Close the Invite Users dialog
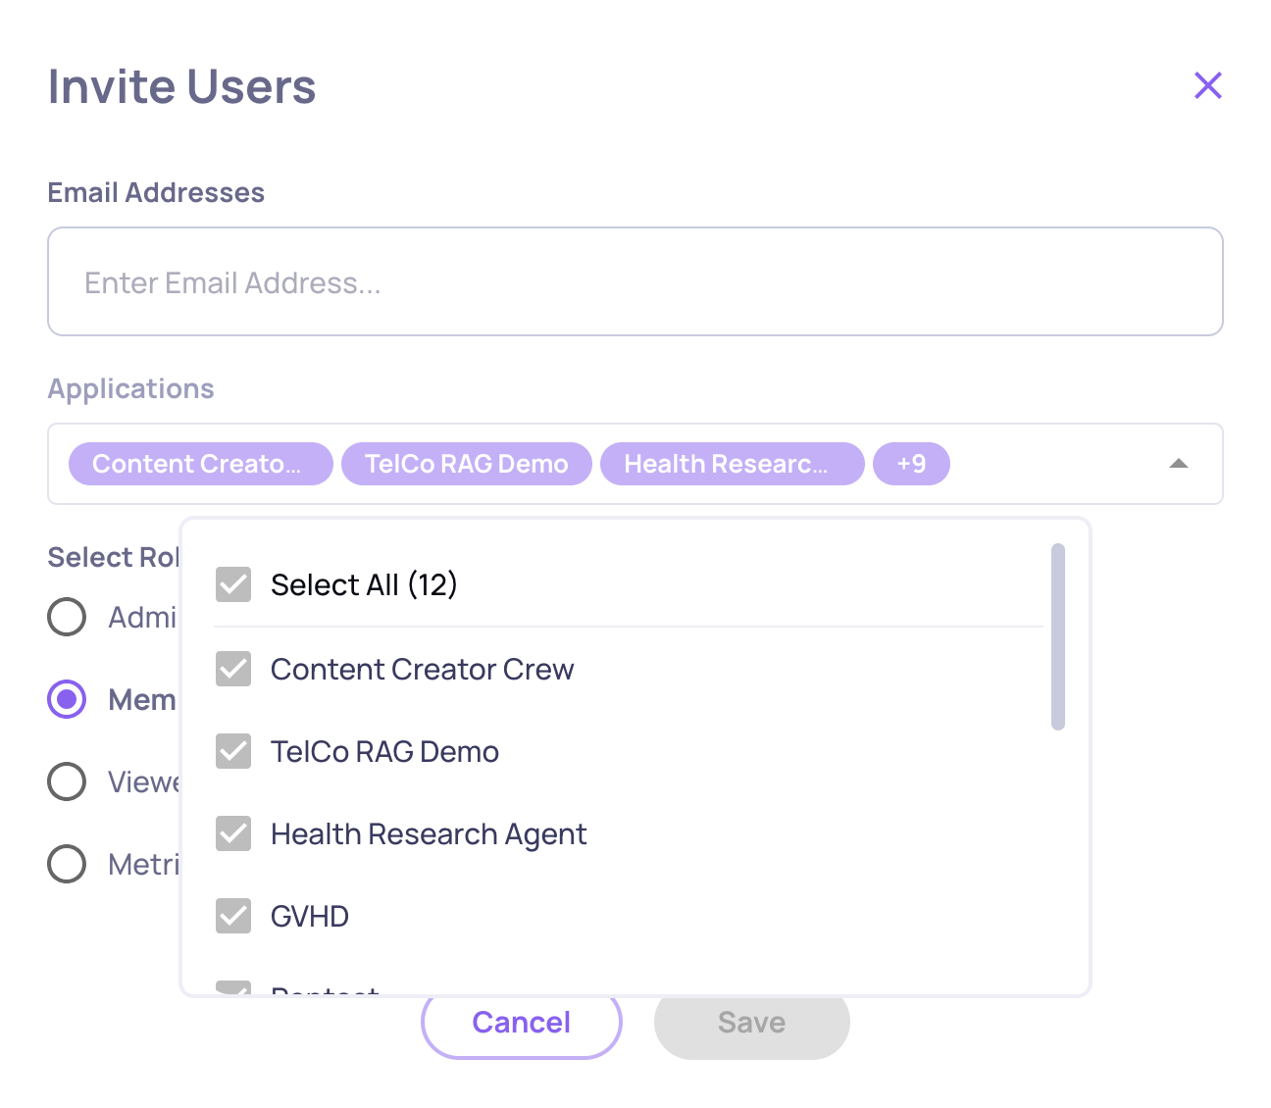The image size is (1271, 1108). click(1207, 85)
